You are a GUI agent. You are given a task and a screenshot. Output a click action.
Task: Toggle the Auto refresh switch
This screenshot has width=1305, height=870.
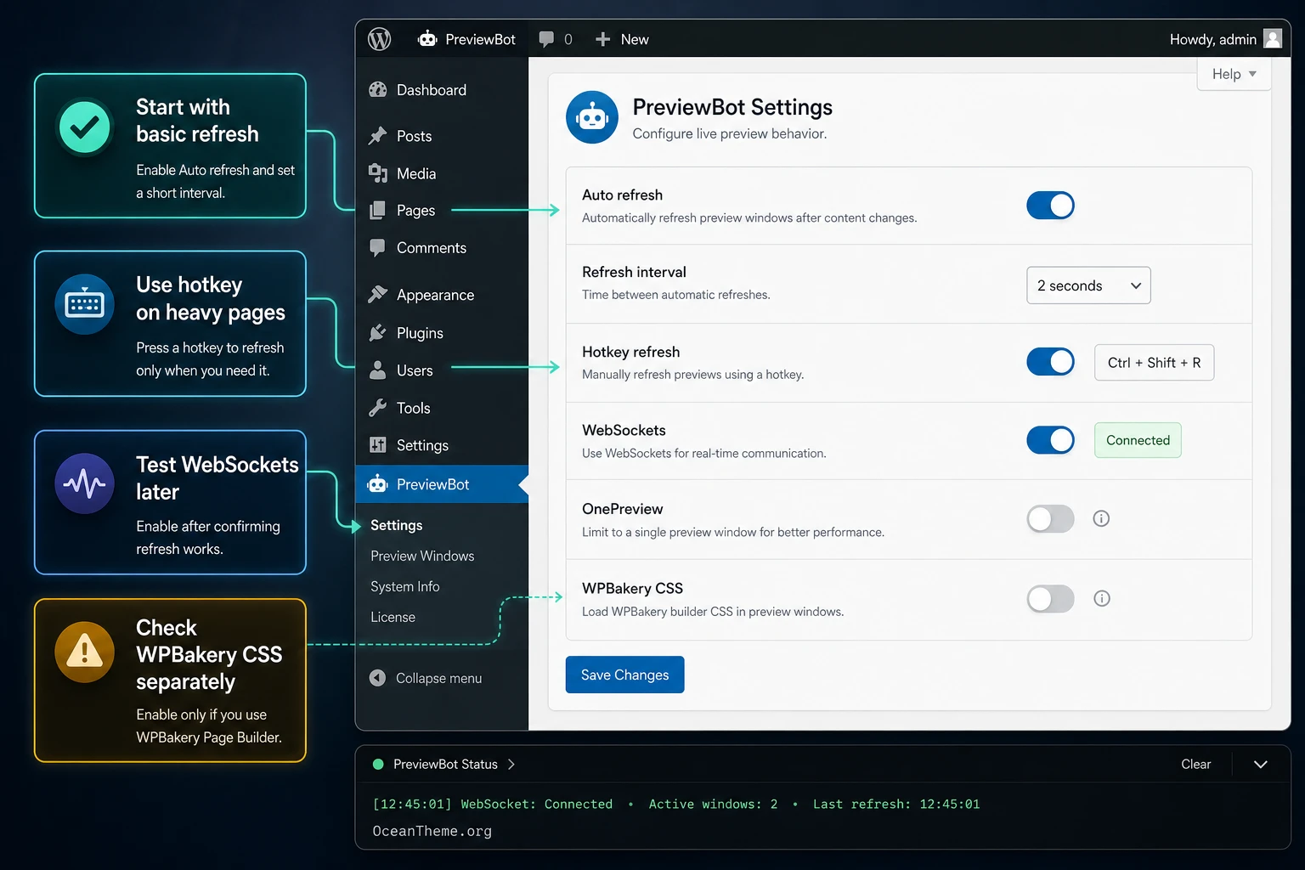click(x=1050, y=206)
